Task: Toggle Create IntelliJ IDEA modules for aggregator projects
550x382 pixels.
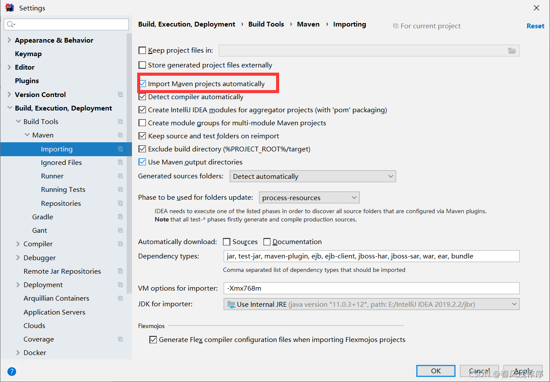Action: 142,110
